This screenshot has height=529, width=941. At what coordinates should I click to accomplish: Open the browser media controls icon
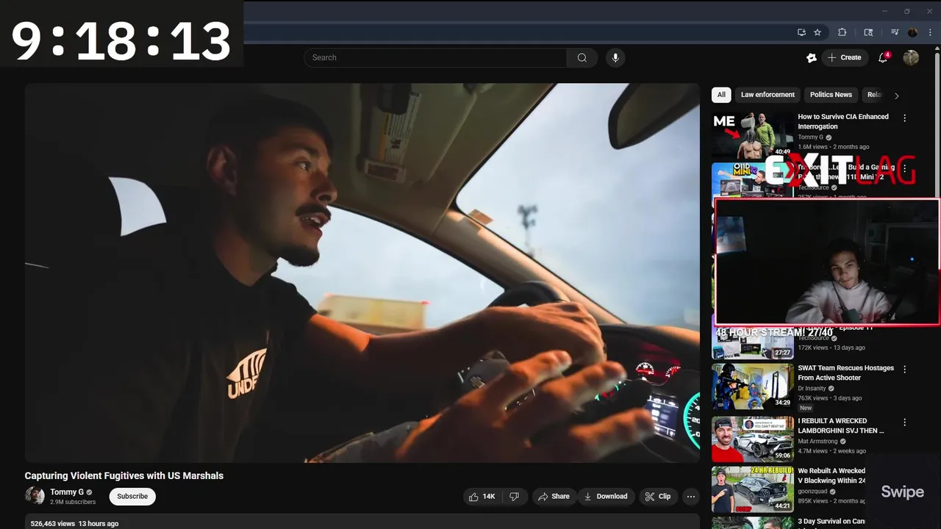click(895, 32)
